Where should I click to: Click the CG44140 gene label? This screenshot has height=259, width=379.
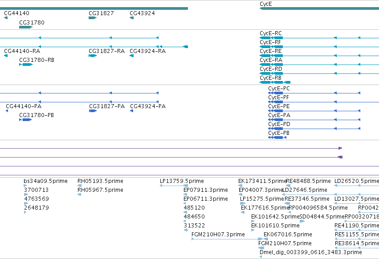pyautogui.click(x=16, y=13)
